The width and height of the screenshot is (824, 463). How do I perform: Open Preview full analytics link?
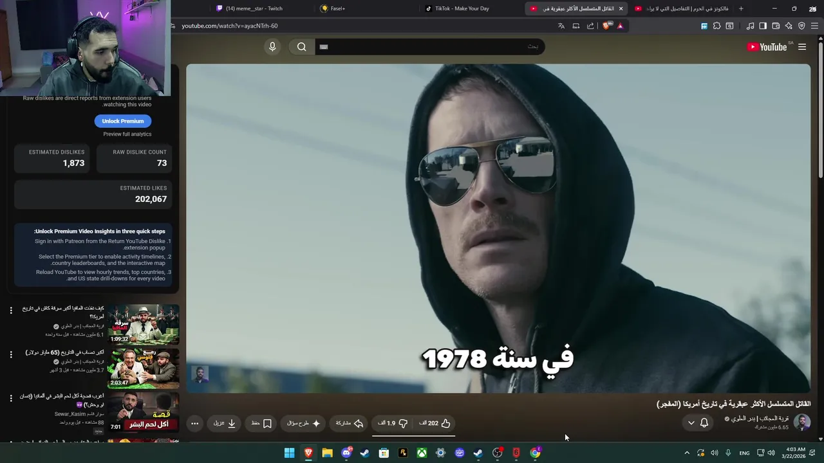(127, 134)
